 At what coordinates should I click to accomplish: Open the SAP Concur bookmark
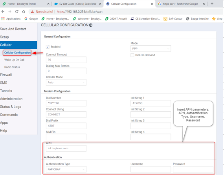tap(173, 19)
